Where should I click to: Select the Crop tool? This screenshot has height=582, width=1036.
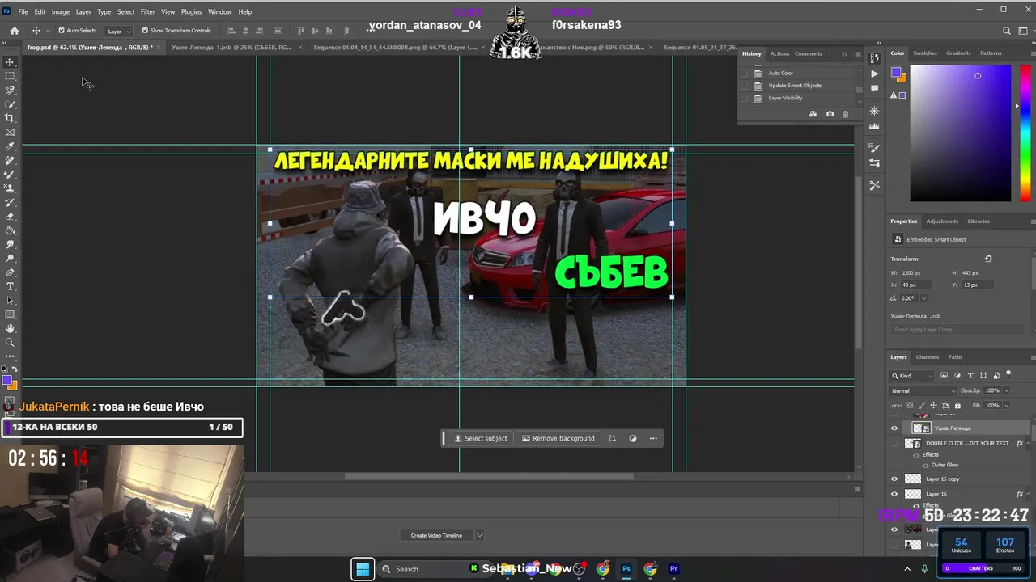tap(10, 118)
